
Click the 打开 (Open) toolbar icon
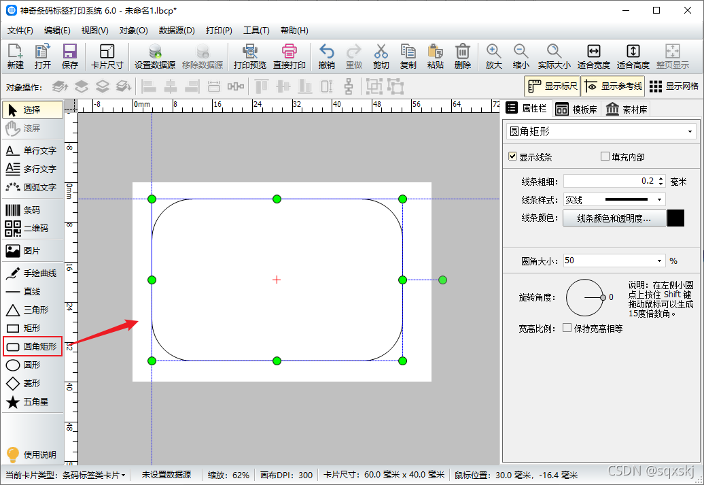[x=43, y=56]
